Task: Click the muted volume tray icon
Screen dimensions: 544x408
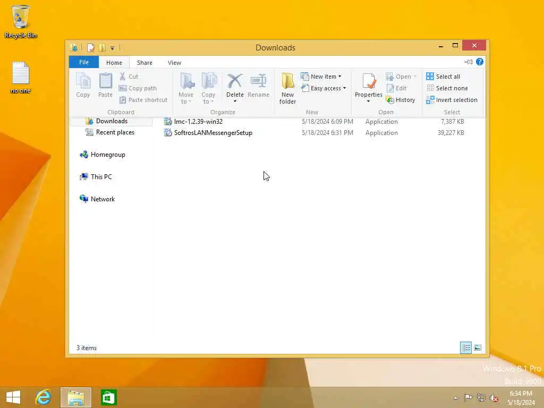Action: [x=494, y=397]
